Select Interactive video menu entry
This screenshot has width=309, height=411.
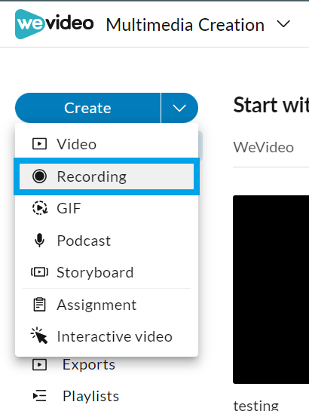(x=106, y=336)
